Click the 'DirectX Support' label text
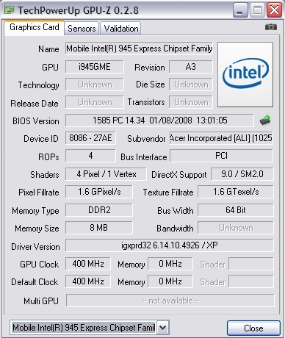285x338 pixels. pyautogui.click(x=179, y=175)
